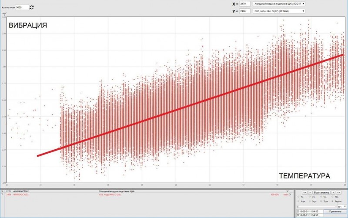
Task: Select the 1ч. range radio button
Action: (298, 197)
